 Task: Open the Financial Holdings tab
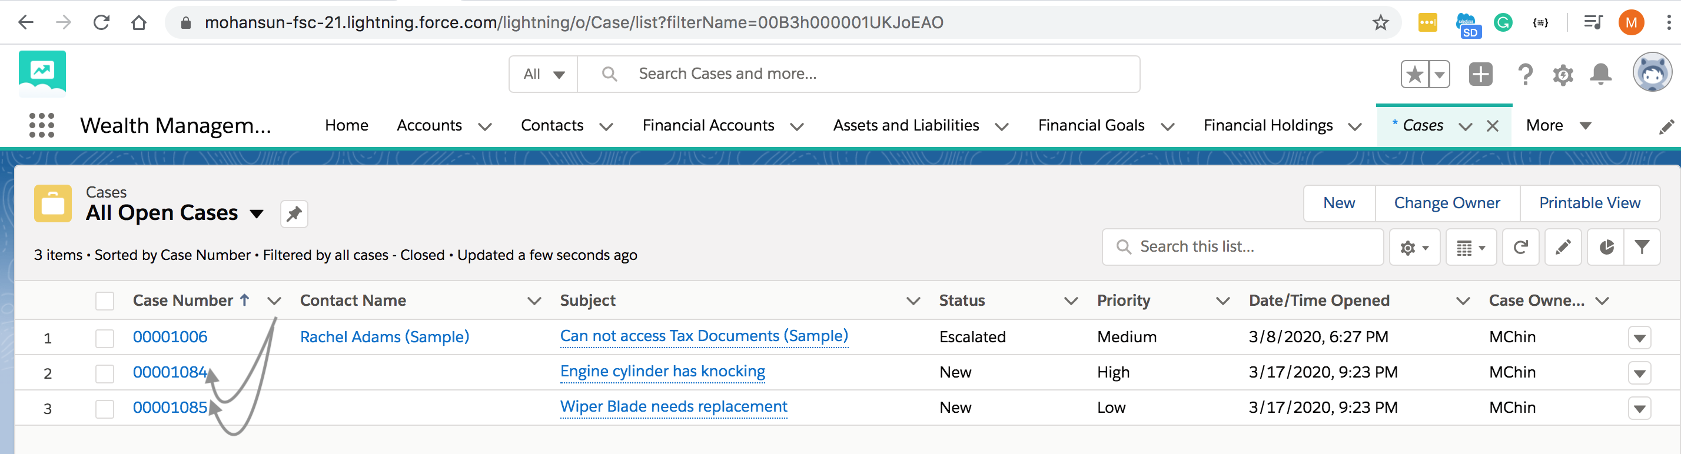(x=1268, y=125)
